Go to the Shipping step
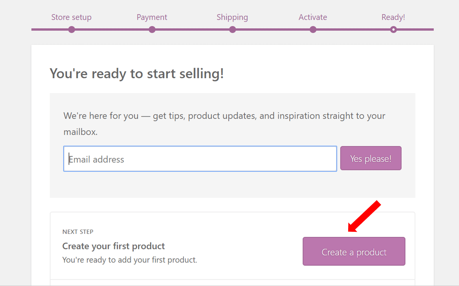The width and height of the screenshot is (459, 286). point(232,17)
